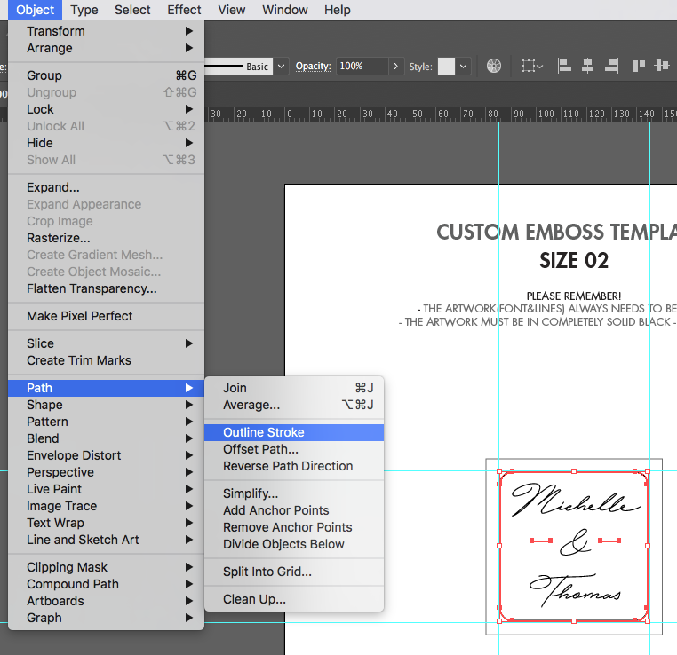The image size is (677, 655).
Task: Open the Effect menu in menu bar
Action: pos(184,10)
